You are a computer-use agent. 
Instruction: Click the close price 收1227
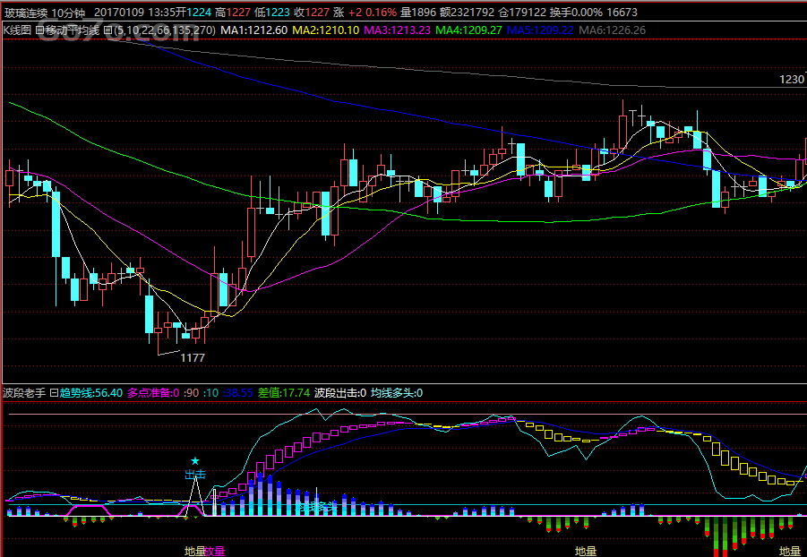312,12
